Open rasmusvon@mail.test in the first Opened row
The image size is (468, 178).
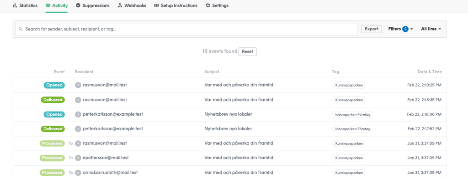tap(105, 85)
